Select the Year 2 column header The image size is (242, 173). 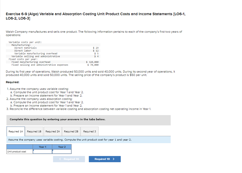click(62, 147)
